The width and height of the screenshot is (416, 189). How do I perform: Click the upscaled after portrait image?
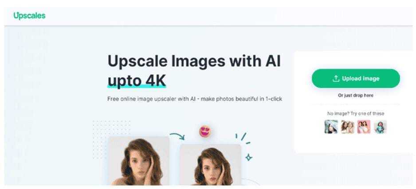(210, 165)
